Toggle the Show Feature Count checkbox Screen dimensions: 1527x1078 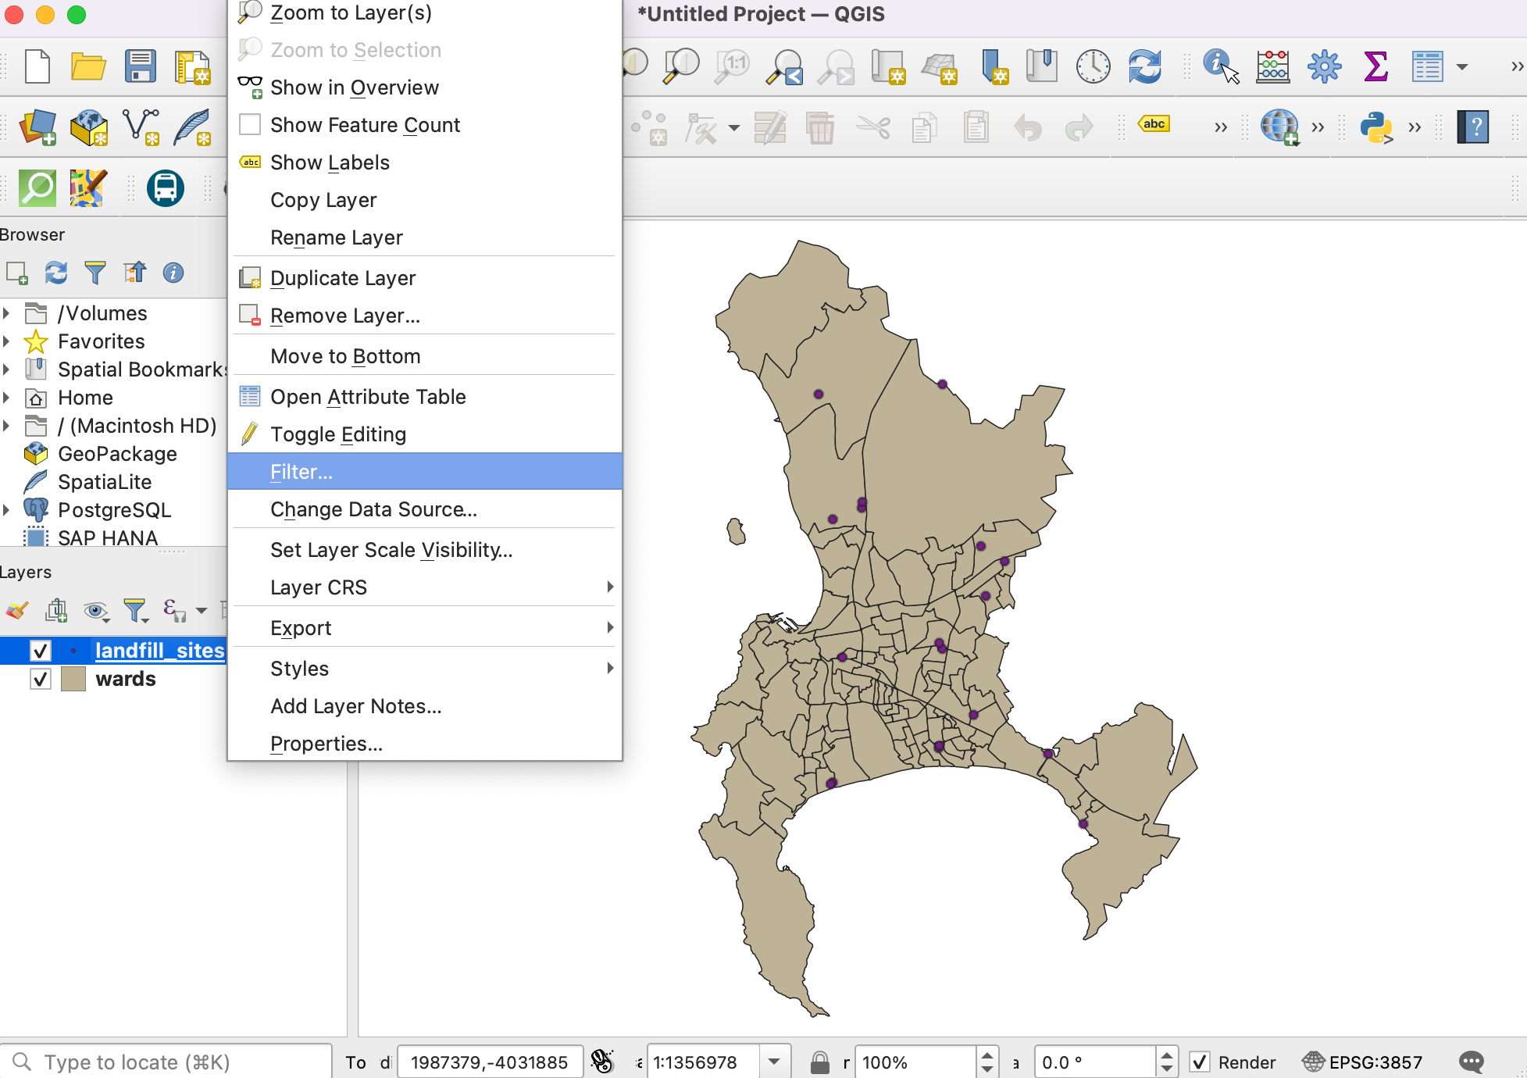pos(250,125)
